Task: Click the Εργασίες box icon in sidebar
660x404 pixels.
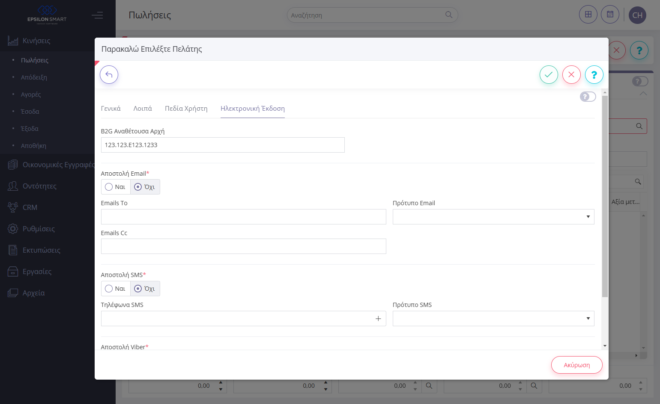Action: click(13, 271)
